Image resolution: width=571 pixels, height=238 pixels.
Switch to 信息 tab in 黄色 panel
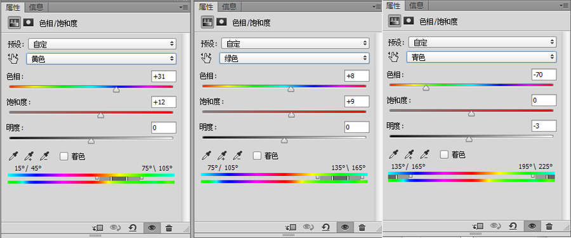pos(36,7)
